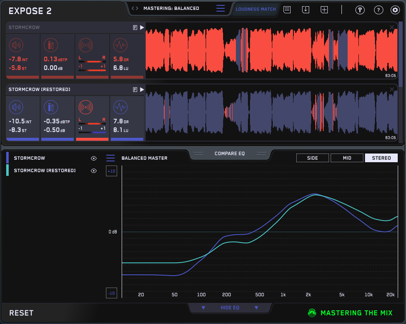Click the -10 EQ range button
The height and width of the screenshot is (324, 406).
(x=111, y=293)
